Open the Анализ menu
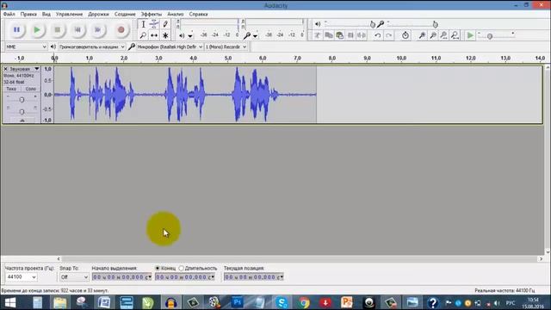Viewport: 551px width, 310px height. tap(176, 14)
